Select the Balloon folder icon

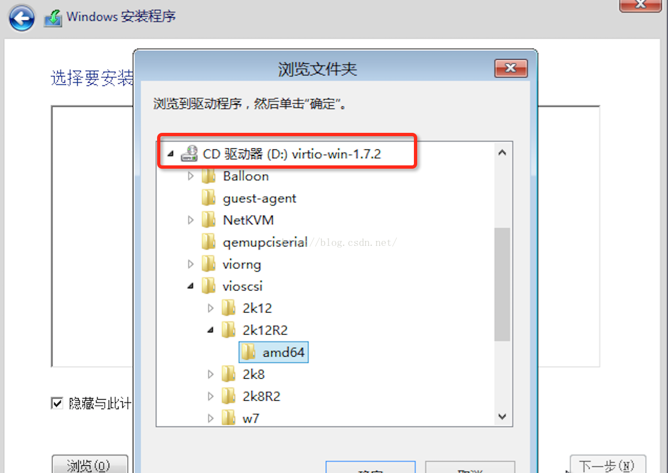tap(208, 176)
